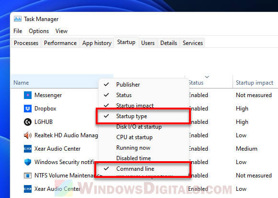
Task: Switch to the Performance tab
Action: 60,43
